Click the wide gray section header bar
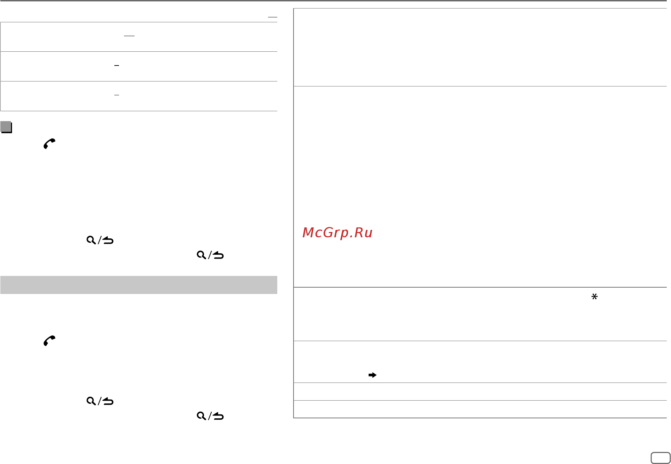The image size is (671, 464). click(139, 285)
